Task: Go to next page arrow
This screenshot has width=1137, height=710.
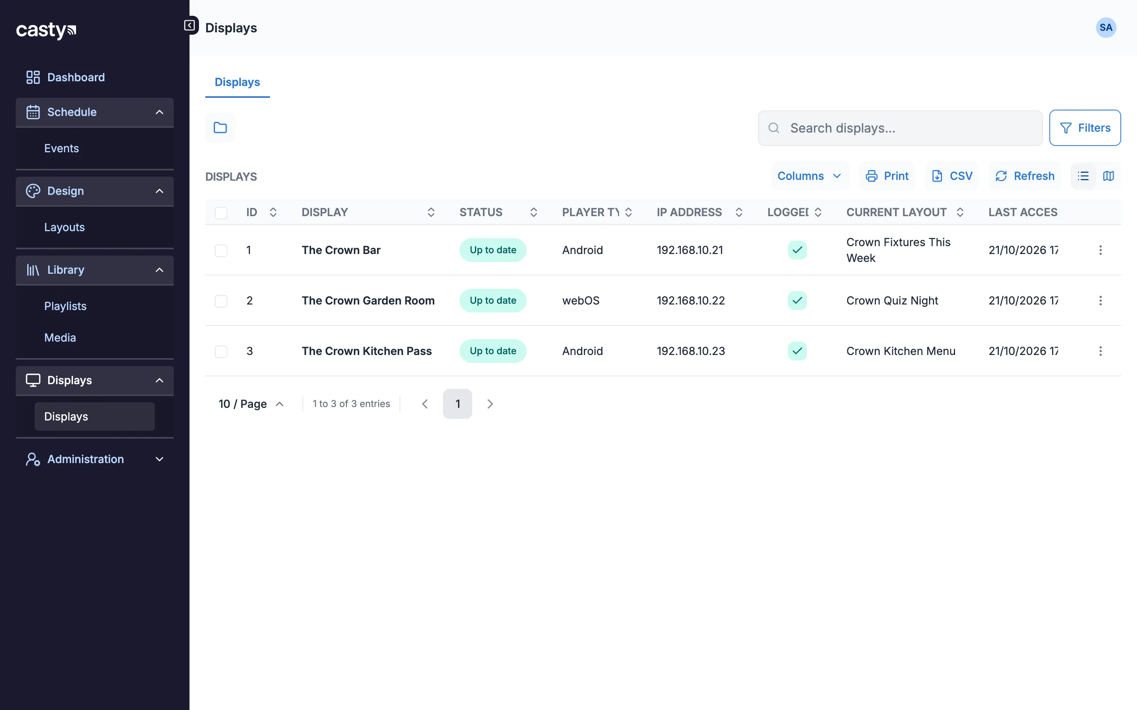Action: (490, 404)
